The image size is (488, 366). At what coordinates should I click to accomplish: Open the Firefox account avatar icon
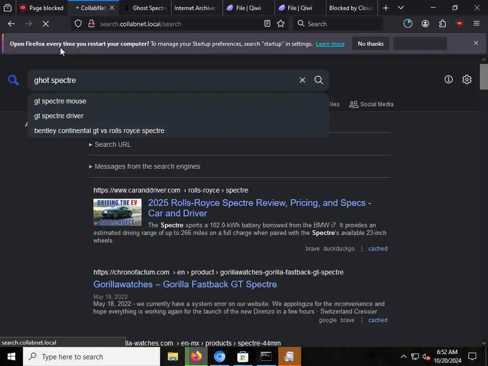pyautogui.click(x=425, y=24)
